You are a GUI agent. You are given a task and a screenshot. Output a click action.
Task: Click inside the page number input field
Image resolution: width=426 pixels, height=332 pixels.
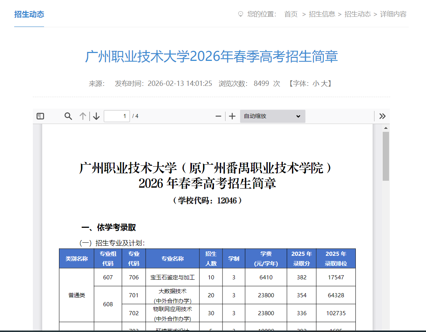(x=116, y=116)
